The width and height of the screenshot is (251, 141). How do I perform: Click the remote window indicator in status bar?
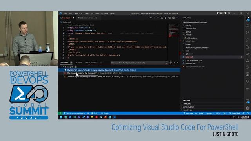(x=60, y=113)
